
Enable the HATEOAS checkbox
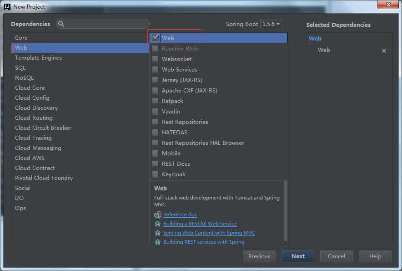pos(156,132)
